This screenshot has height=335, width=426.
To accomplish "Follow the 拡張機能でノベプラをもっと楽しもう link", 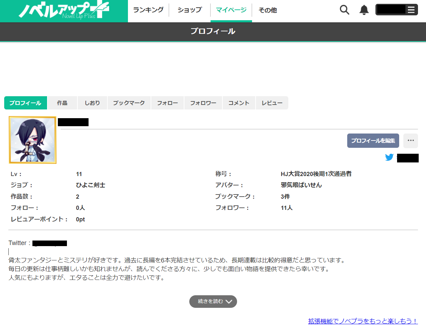I will [x=363, y=321].
